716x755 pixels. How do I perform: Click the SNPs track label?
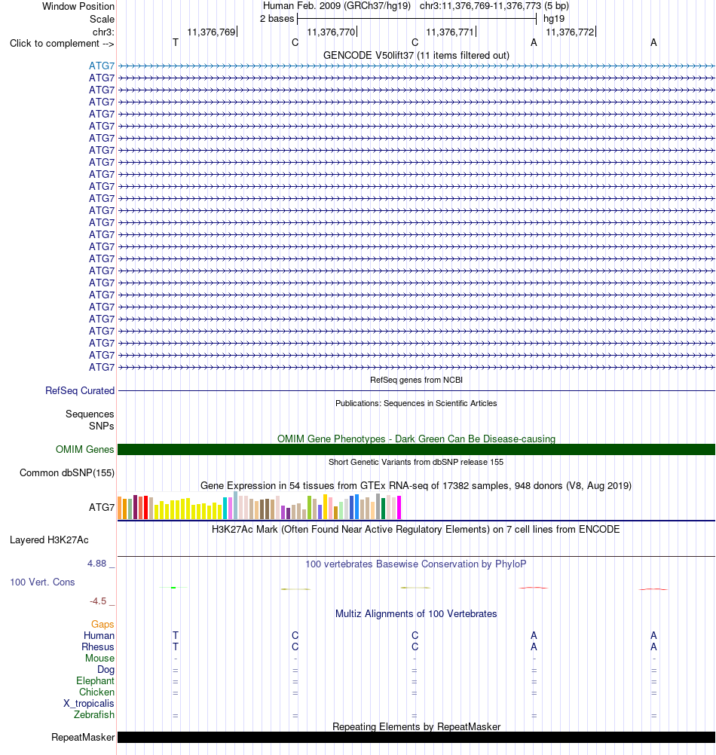pyautogui.click(x=102, y=426)
